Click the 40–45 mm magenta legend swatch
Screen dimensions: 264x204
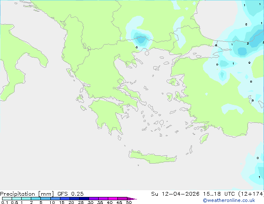click(113, 199)
